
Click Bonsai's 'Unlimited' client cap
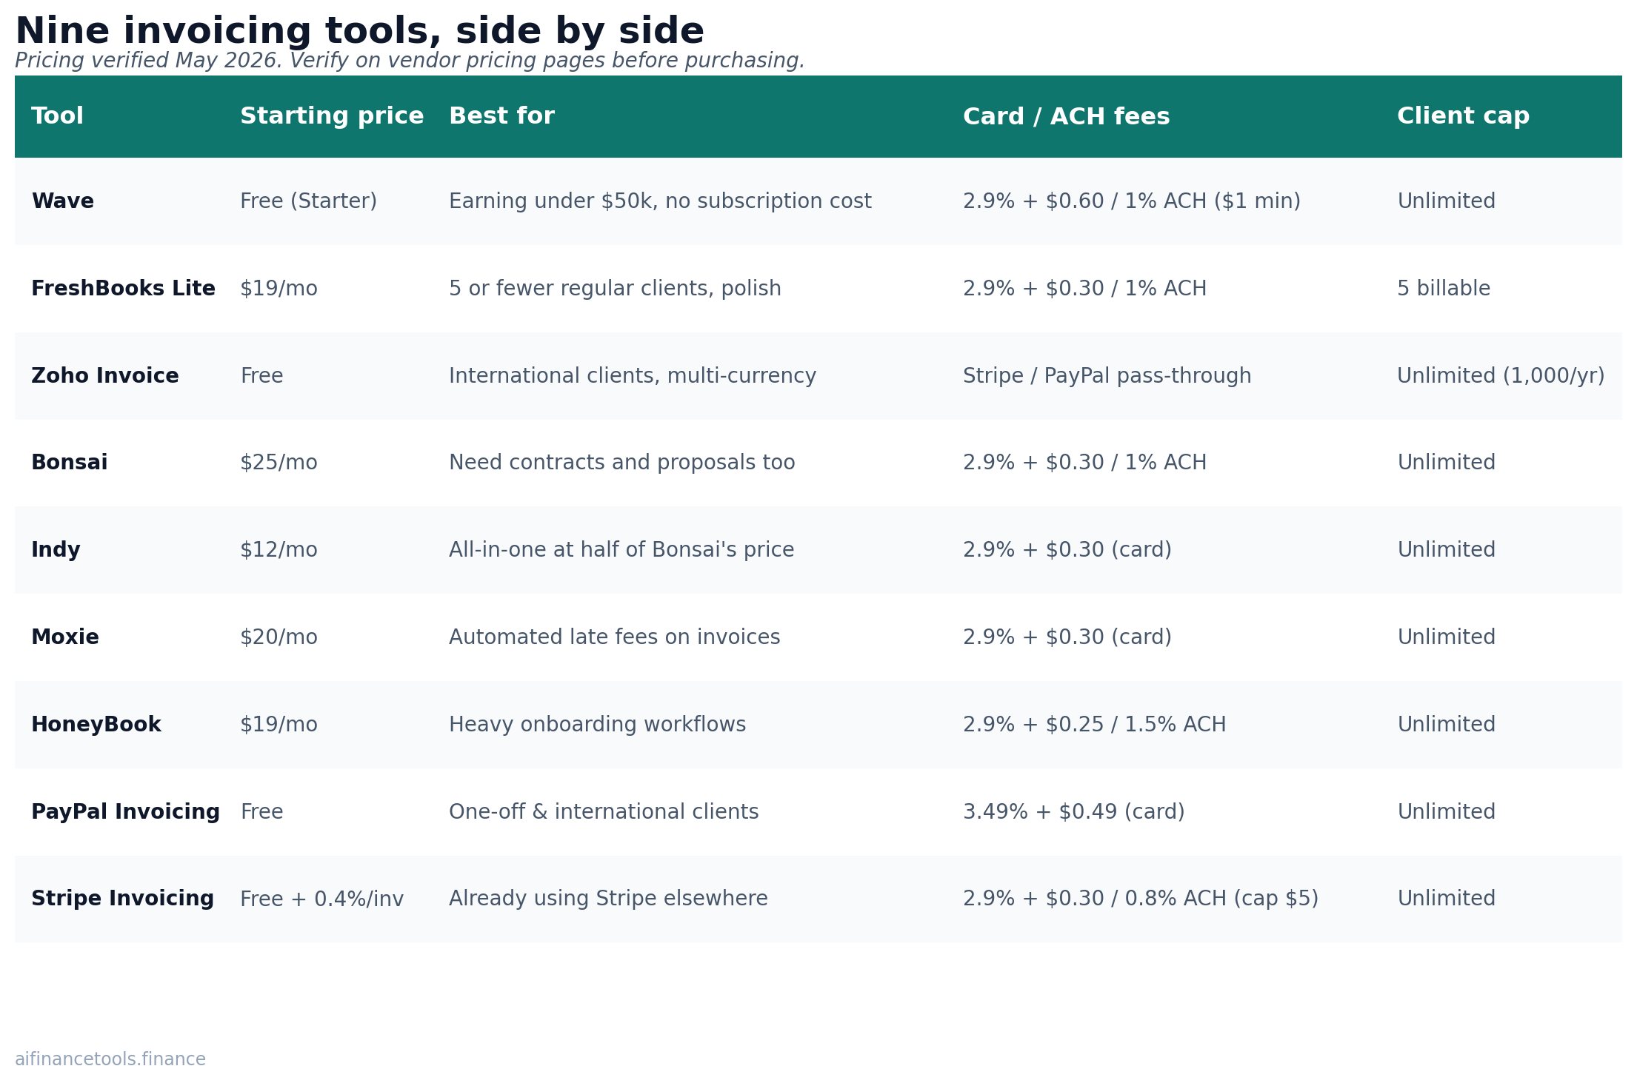coord(1446,463)
